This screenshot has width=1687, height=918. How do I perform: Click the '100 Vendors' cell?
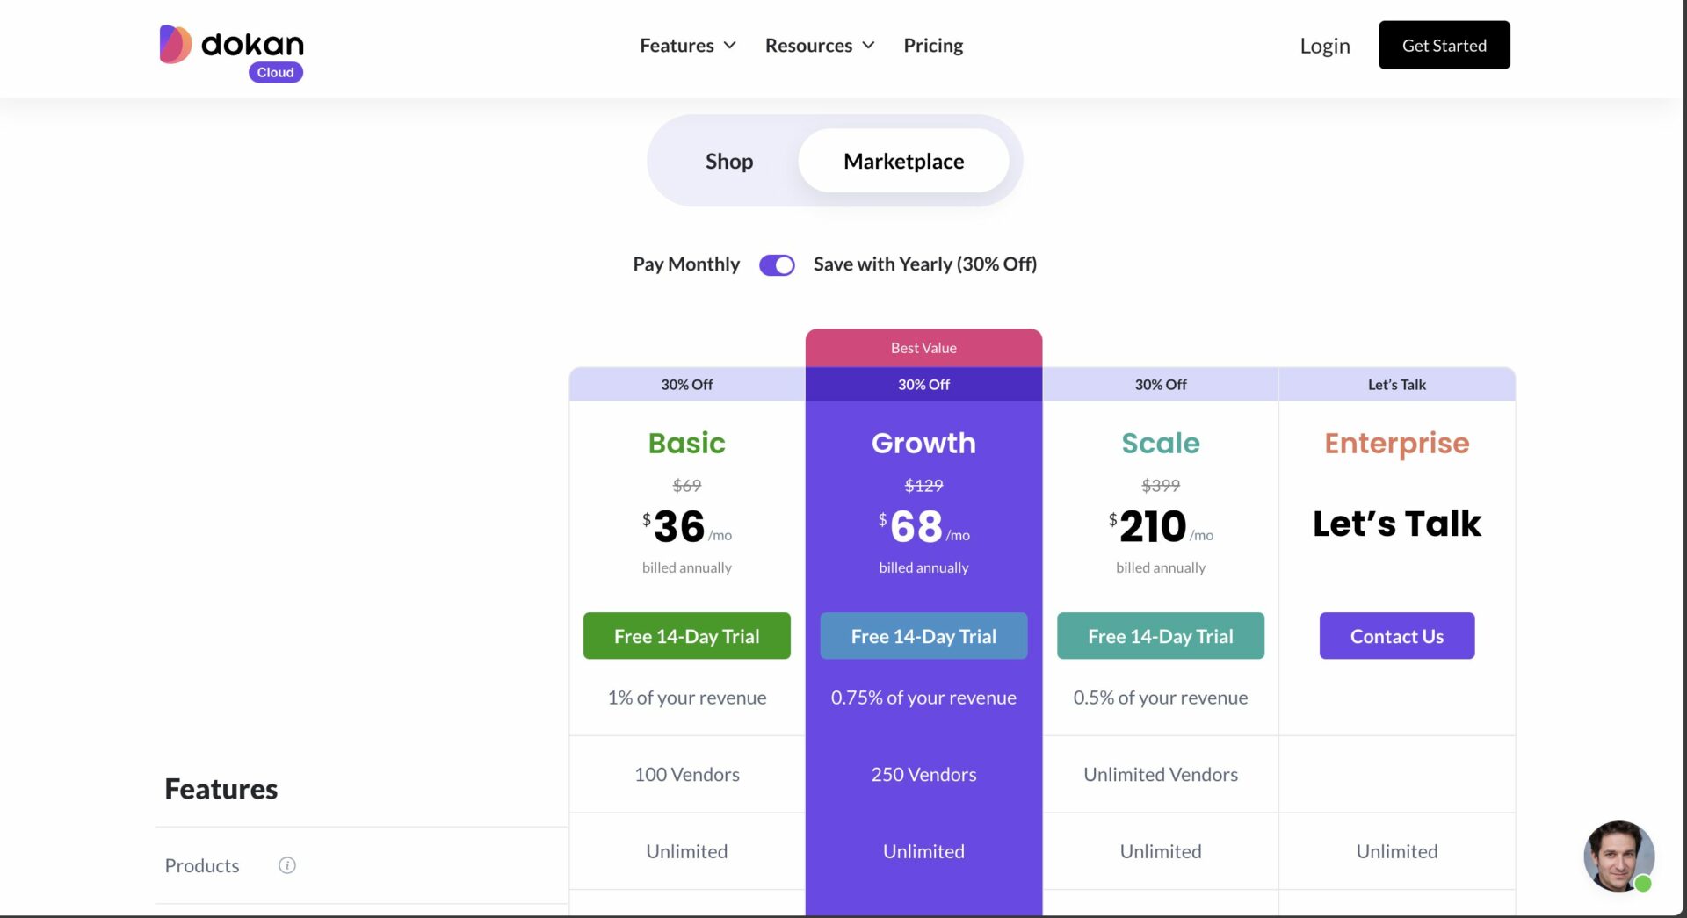point(686,775)
